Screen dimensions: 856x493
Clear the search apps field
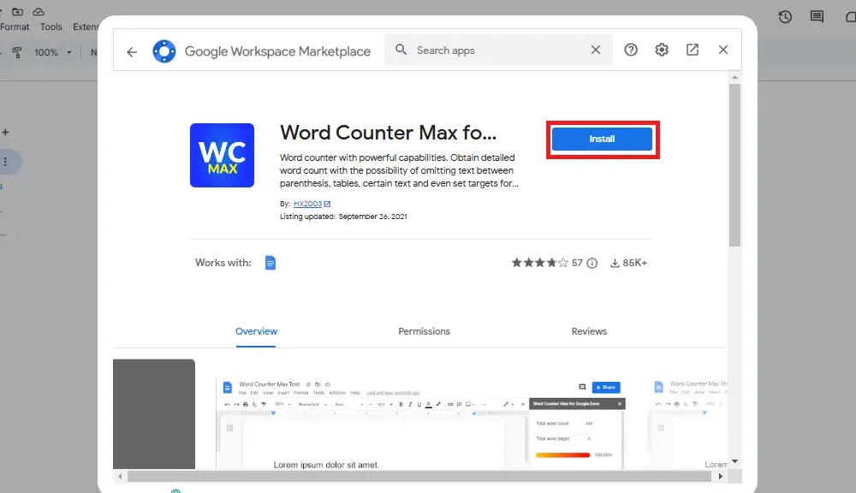pos(596,50)
